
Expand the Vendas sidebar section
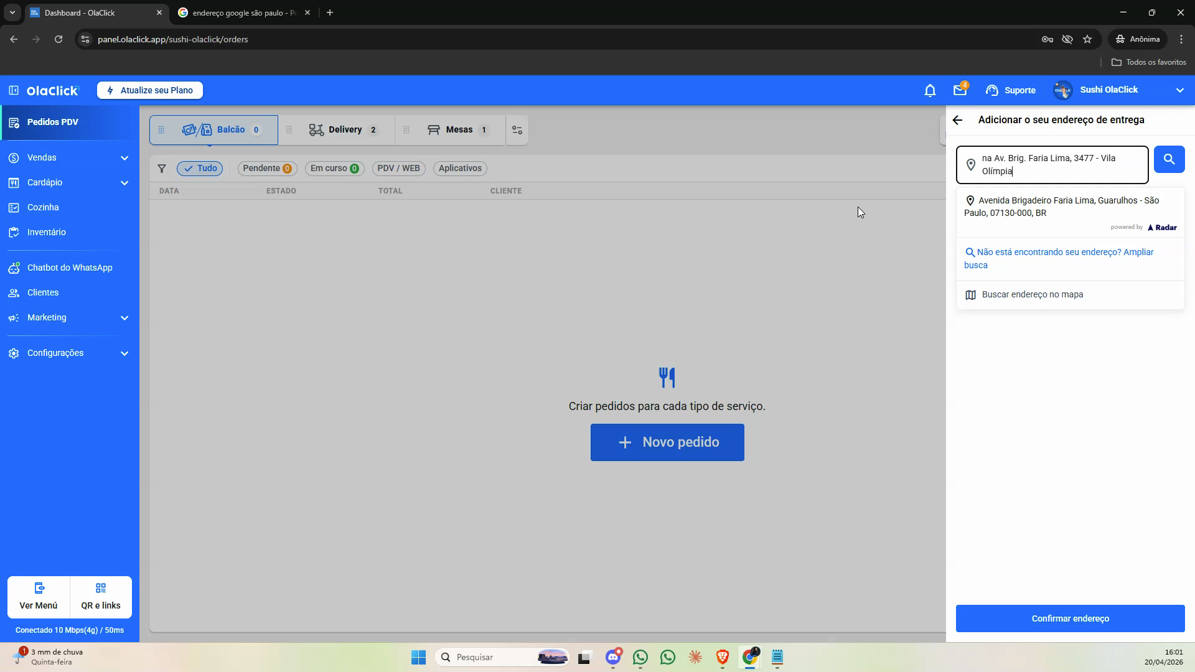(69, 158)
